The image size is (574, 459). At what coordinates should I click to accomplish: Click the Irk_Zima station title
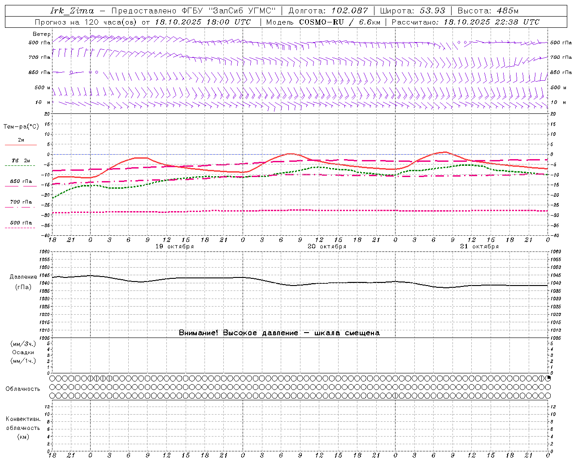click(73, 11)
